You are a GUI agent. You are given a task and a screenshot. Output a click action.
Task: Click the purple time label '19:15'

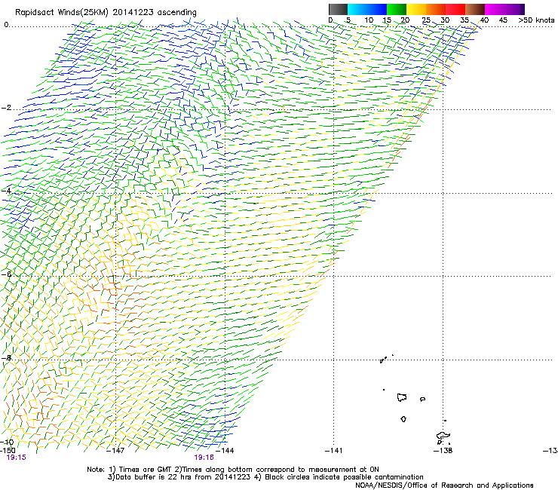click(x=17, y=458)
